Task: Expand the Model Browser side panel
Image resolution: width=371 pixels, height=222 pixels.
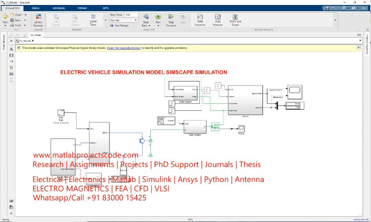Action: 3,42
